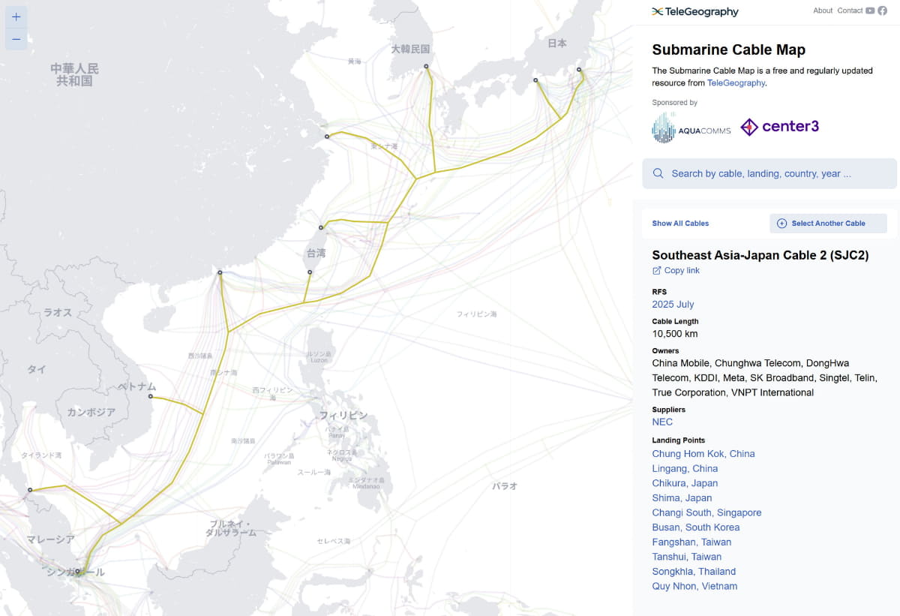Viewport: 900px width, 616px height.
Task: Open Lingang, China landing point
Action: click(x=685, y=468)
